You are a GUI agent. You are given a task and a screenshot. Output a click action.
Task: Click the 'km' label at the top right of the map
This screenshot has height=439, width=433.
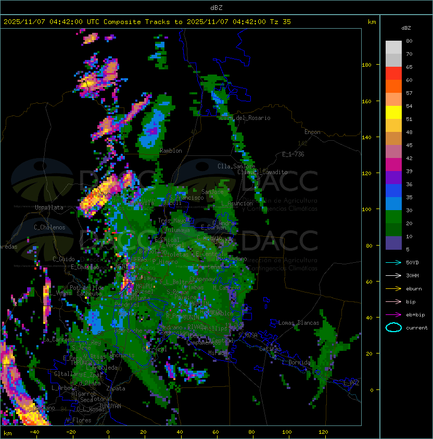coord(372,22)
